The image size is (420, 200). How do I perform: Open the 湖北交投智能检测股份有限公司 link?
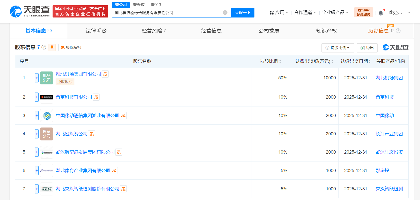pyautogui.click(x=88, y=189)
